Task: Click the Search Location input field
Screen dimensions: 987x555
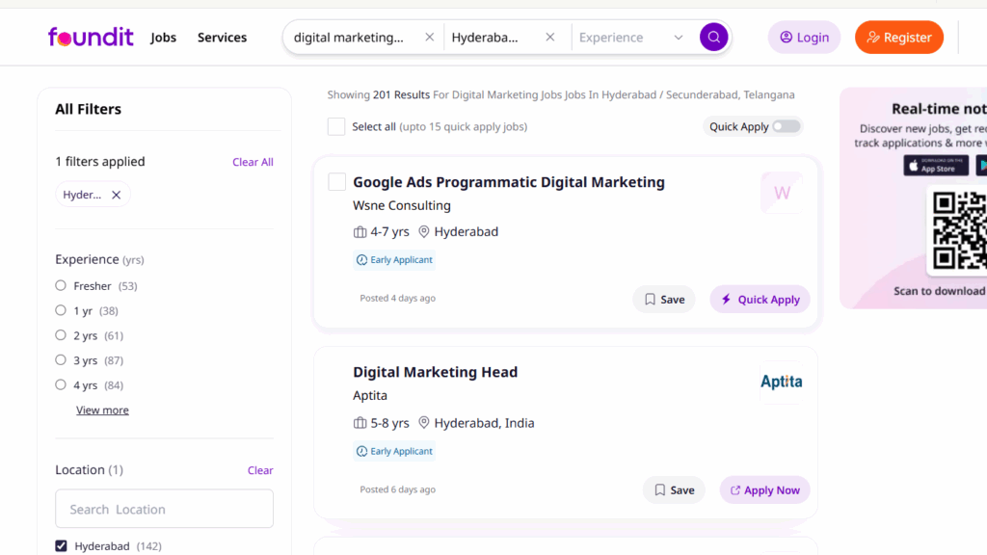Action: (x=164, y=509)
